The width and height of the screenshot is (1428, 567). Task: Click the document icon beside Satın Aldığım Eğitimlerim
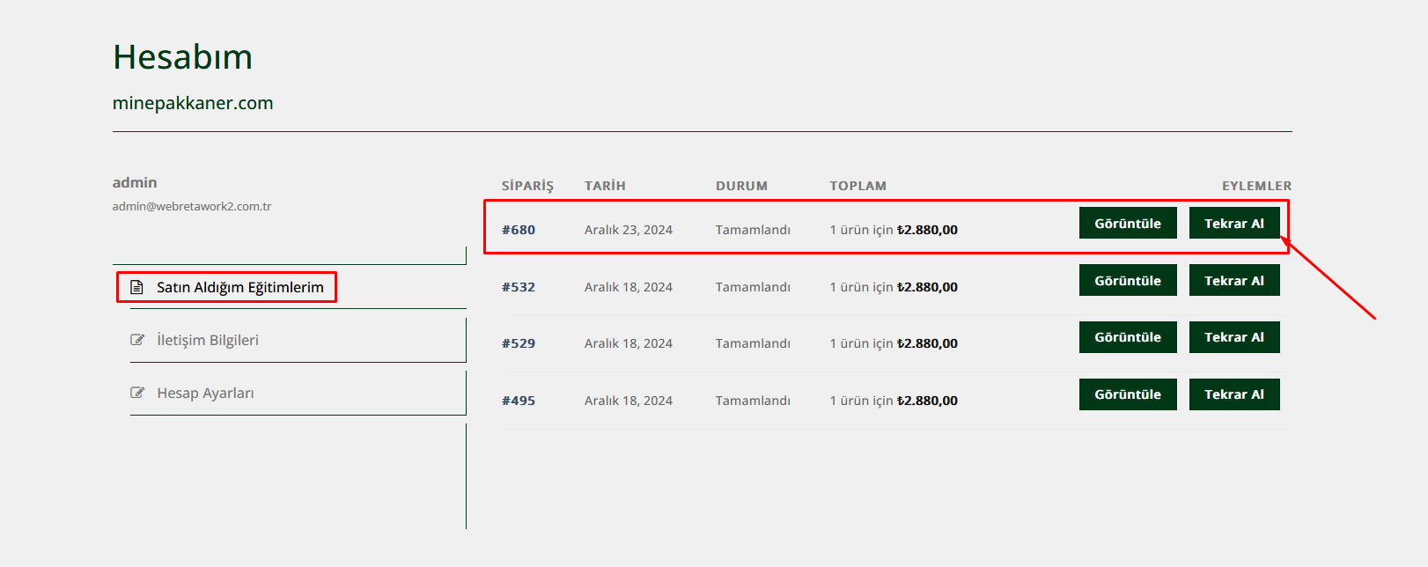pyautogui.click(x=136, y=287)
